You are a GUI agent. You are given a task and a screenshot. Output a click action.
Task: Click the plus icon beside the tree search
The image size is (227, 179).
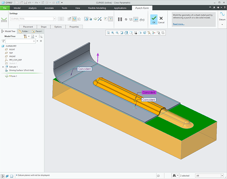(x=41, y=41)
